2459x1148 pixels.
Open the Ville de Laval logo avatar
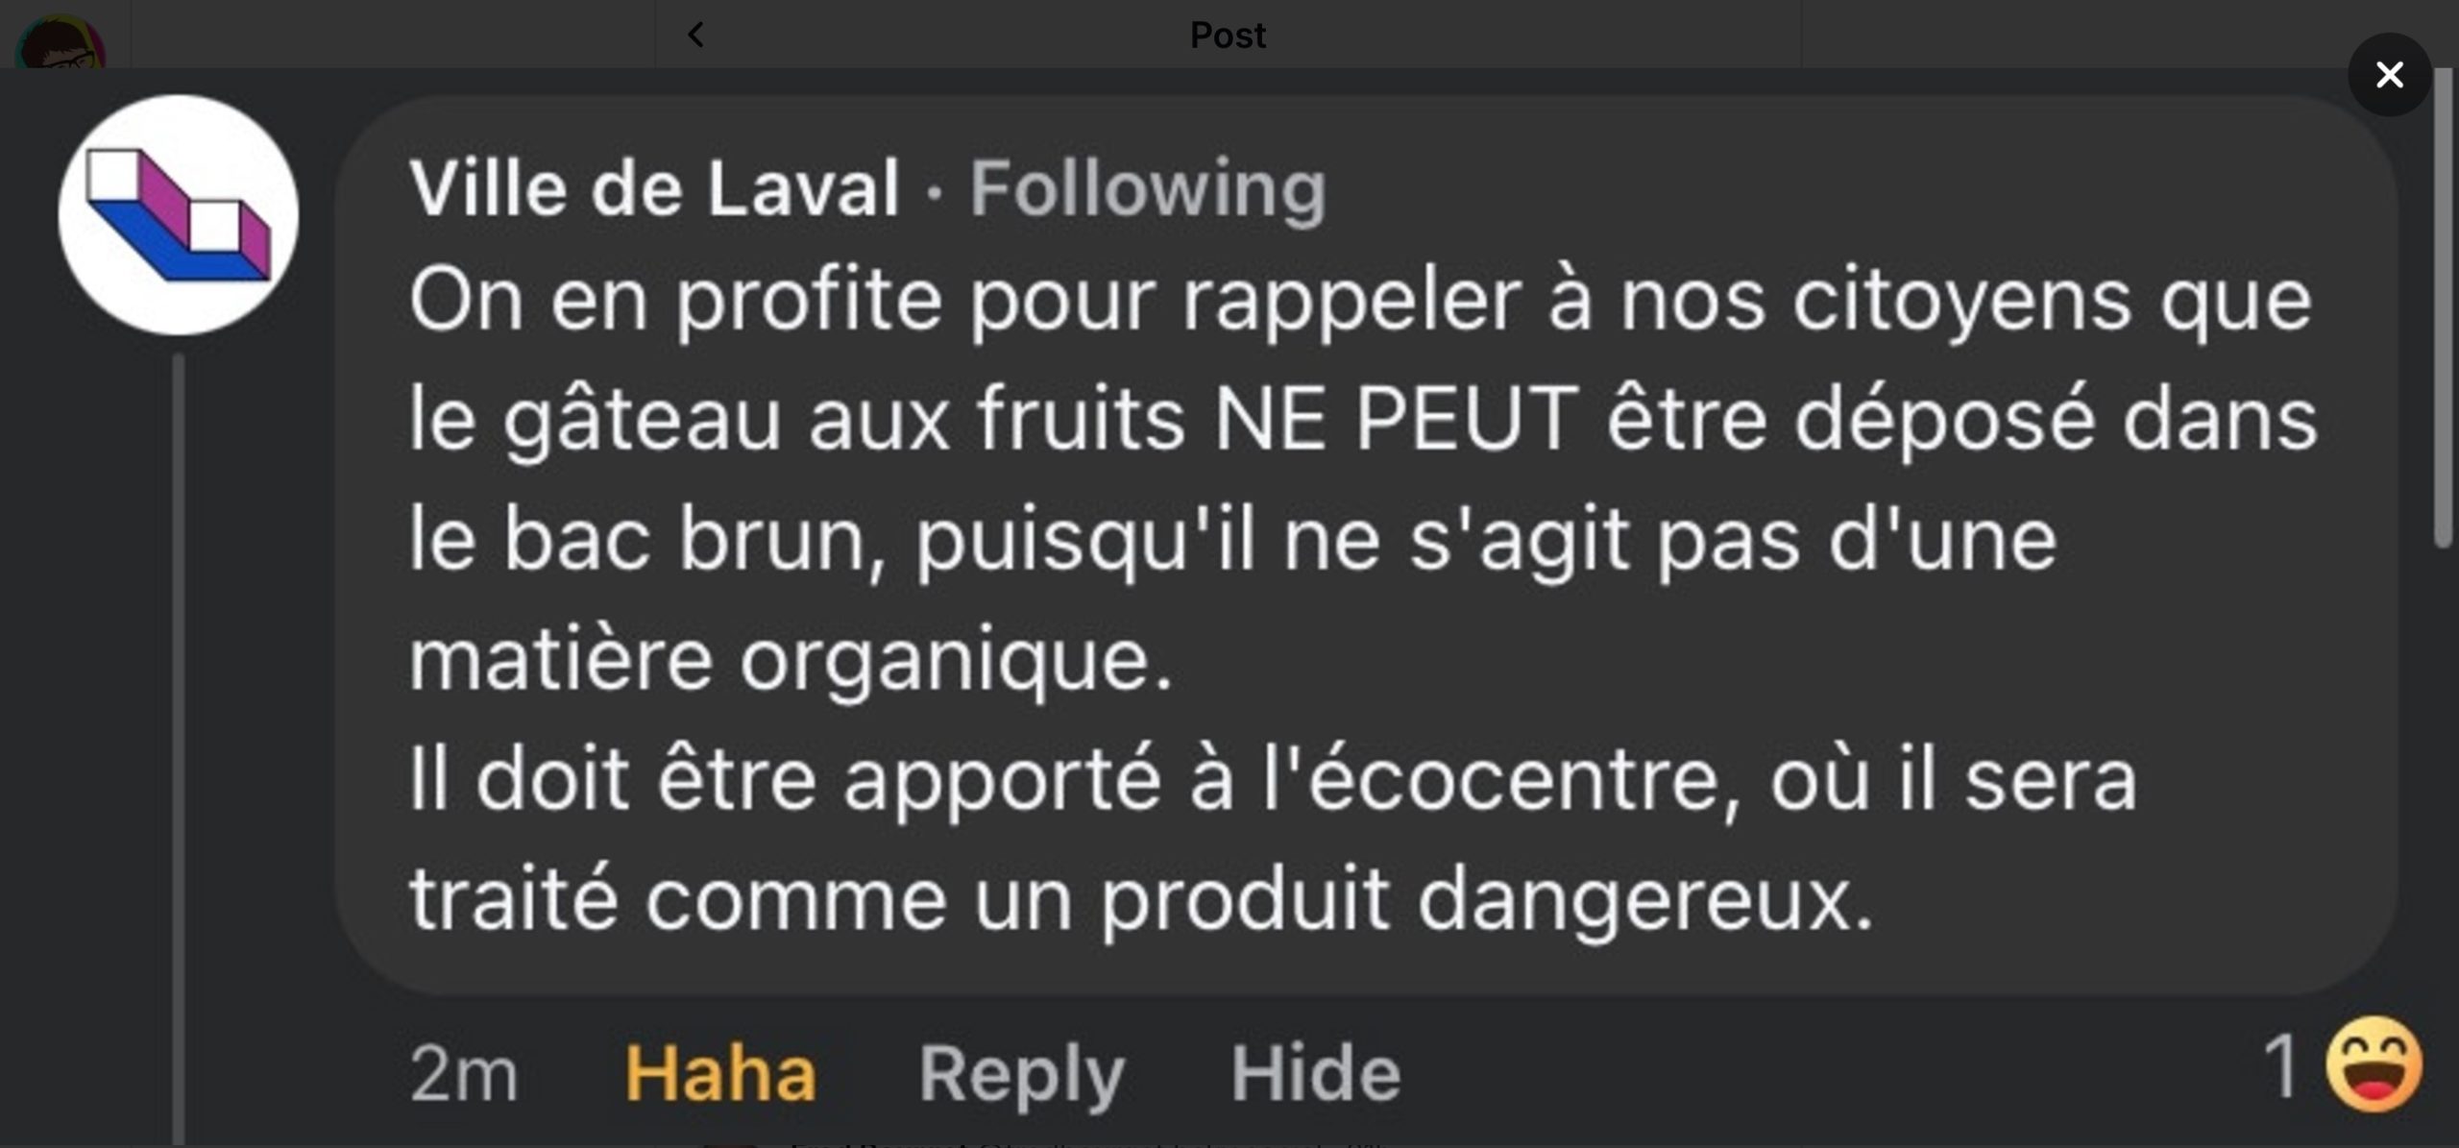179,215
